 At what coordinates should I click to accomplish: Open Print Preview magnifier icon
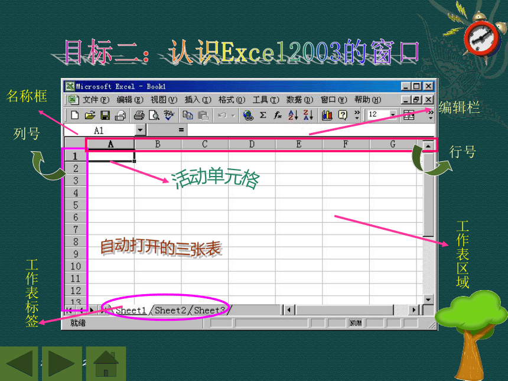154,115
